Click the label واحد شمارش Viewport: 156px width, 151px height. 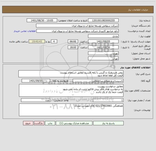61,100
